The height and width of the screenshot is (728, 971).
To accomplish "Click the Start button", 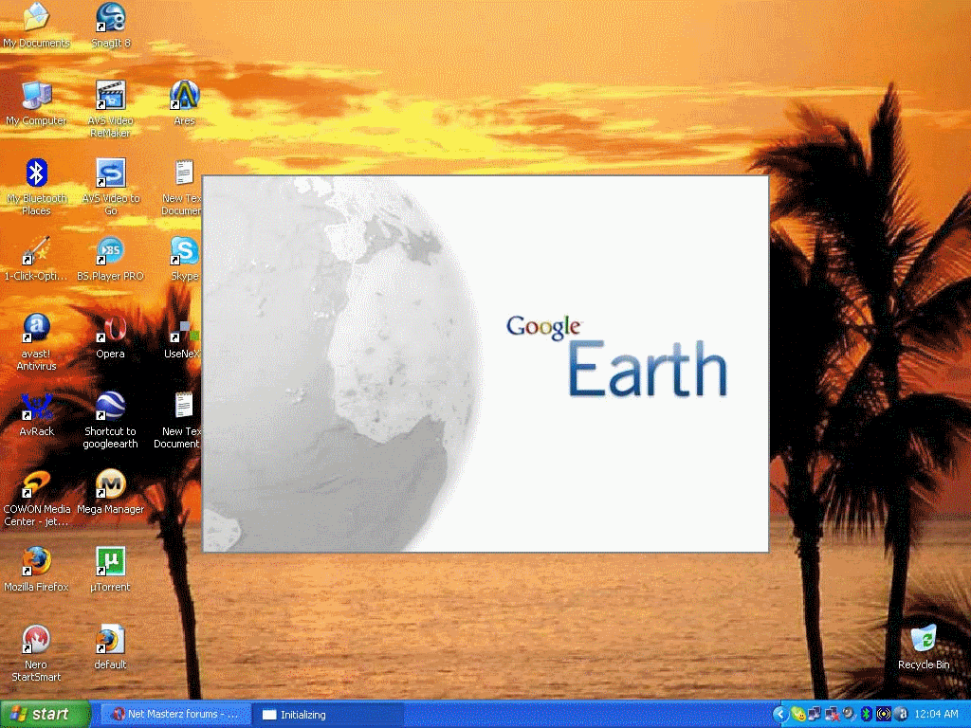I will point(45,714).
